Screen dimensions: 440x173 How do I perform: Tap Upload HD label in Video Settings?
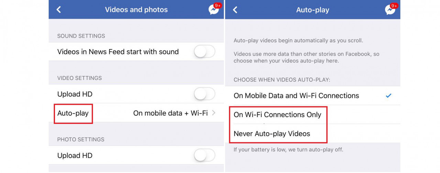click(75, 94)
